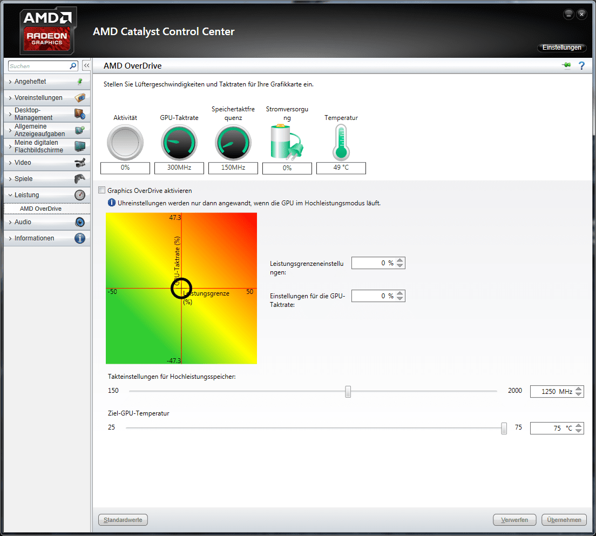Collapse the Leistung section
This screenshot has width=596, height=536.
click(10, 195)
